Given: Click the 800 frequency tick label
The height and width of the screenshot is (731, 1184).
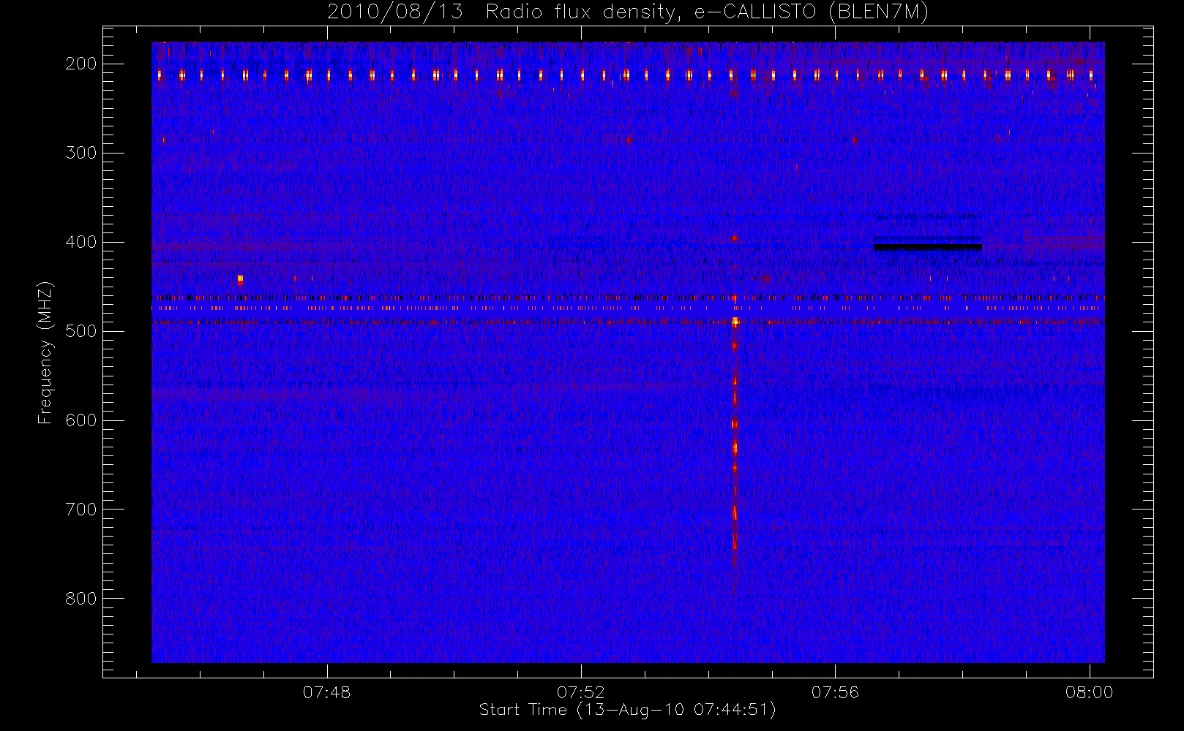Looking at the screenshot, I should [x=81, y=599].
